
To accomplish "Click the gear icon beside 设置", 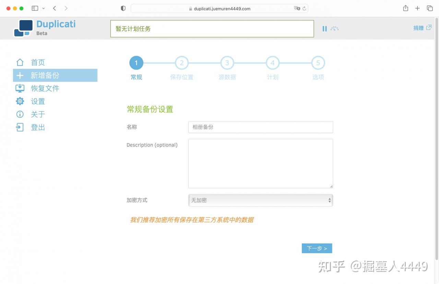I will coord(20,101).
